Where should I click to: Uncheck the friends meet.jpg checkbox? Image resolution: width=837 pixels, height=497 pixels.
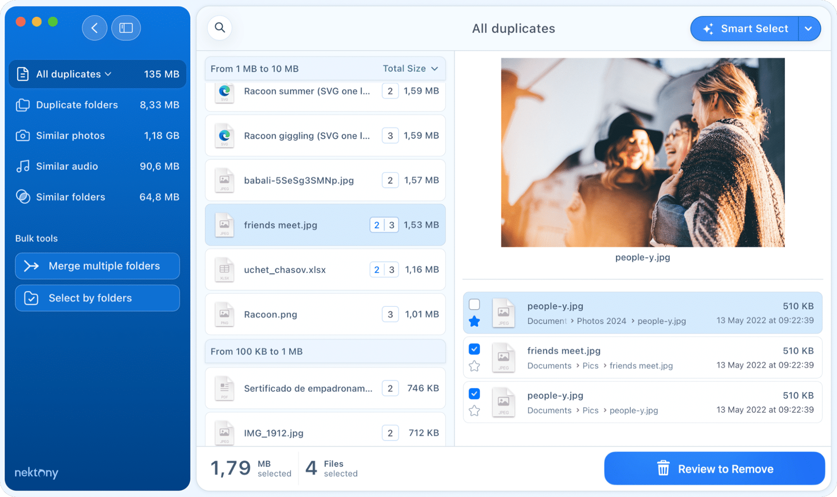475,349
